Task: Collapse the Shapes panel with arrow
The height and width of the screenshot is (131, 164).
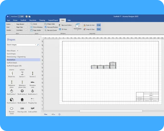Action: point(39,39)
